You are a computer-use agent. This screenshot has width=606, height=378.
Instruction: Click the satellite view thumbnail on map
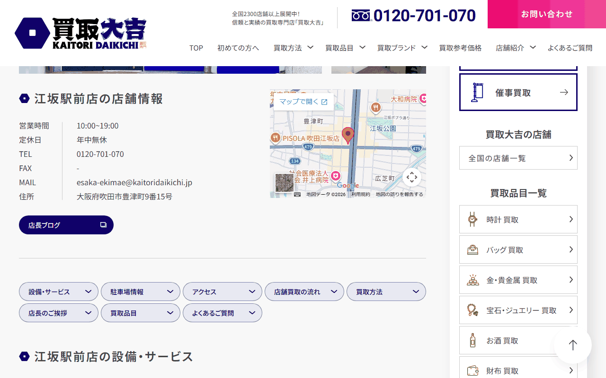[x=285, y=183]
